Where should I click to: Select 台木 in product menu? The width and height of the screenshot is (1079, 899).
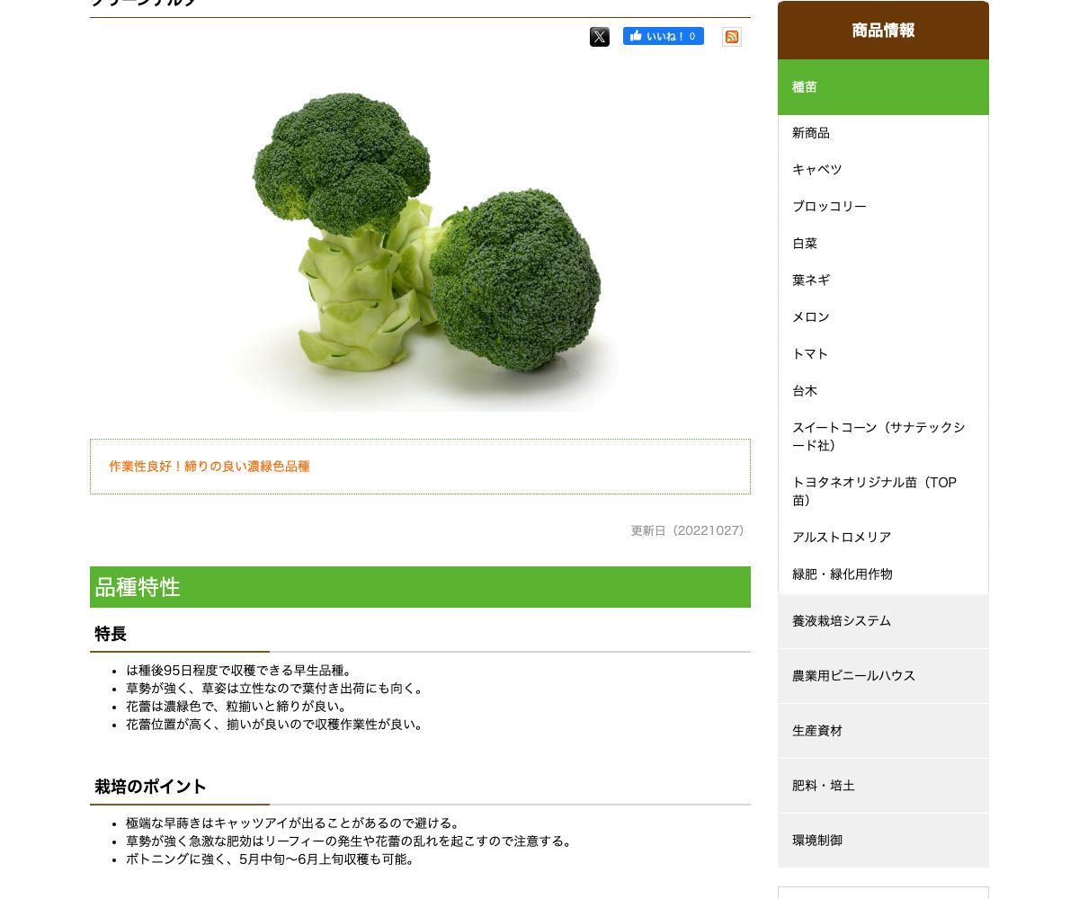pyautogui.click(x=883, y=391)
